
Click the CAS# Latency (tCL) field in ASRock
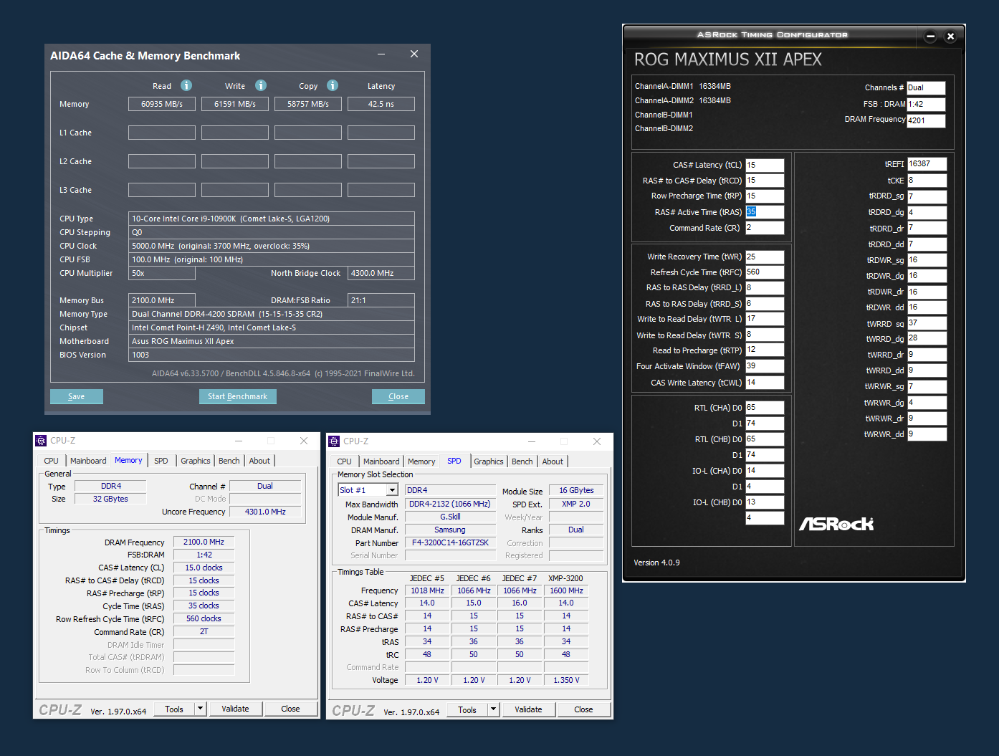click(x=765, y=165)
